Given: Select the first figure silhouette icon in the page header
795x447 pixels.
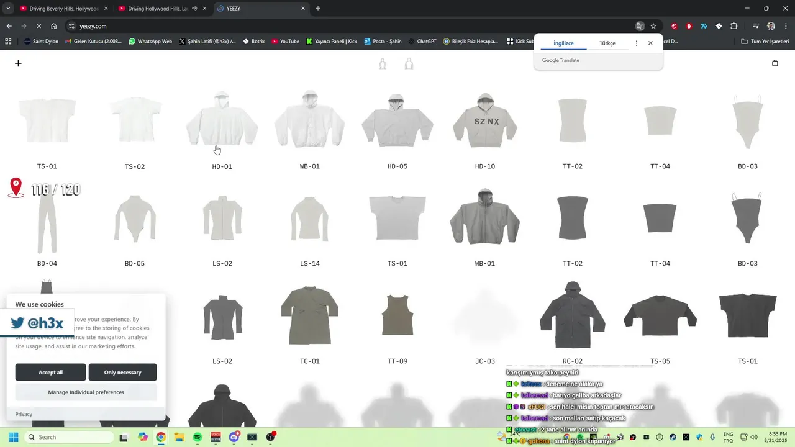Looking at the screenshot, I should [x=383, y=64].
